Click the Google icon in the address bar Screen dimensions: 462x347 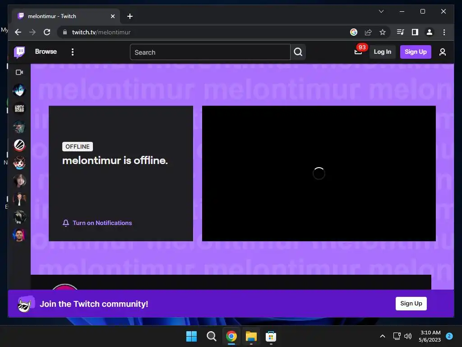pos(354,32)
